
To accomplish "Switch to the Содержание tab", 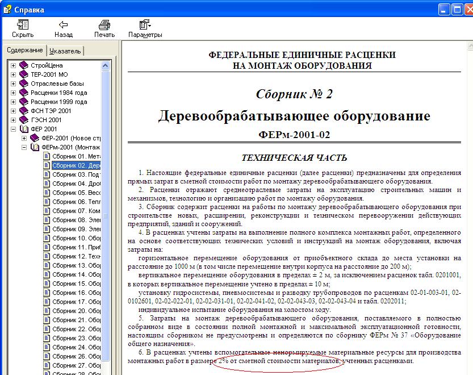I will pos(25,50).
